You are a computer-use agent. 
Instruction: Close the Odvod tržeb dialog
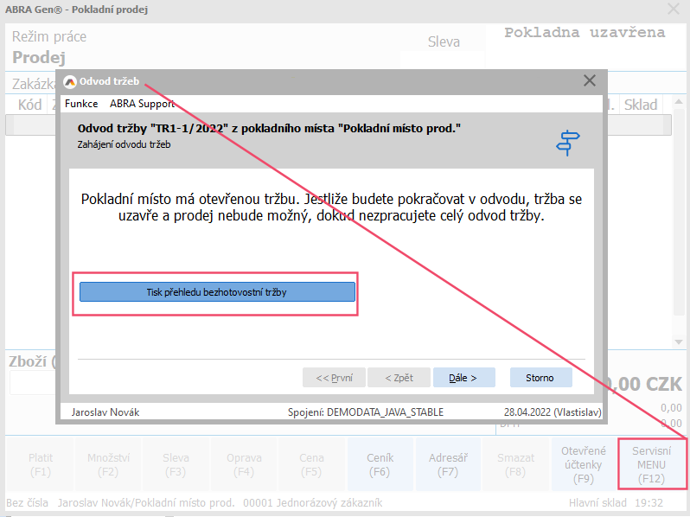(590, 81)
